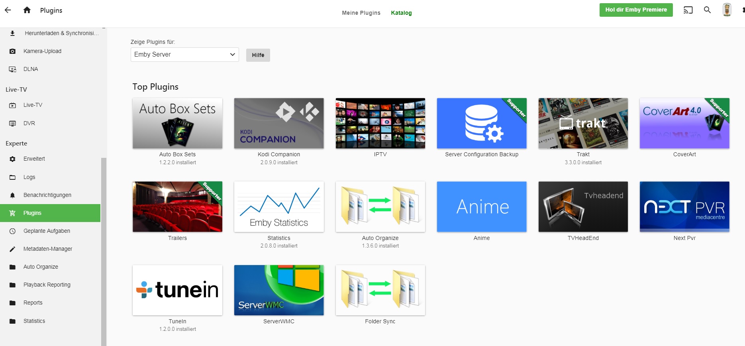Screen dimensions: 745x346
Task: Open the TuneIn plugin thumbnail
Action: point(177,290)
